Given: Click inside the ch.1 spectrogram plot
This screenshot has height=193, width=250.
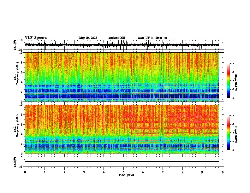Looking at the screenshot, I should pos(122,77).
